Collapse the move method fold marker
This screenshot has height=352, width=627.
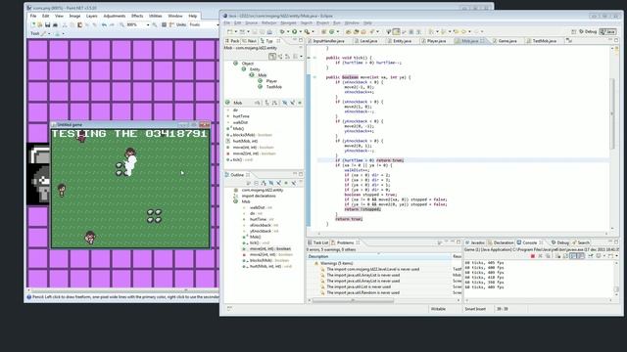click(x=314, y=77)
